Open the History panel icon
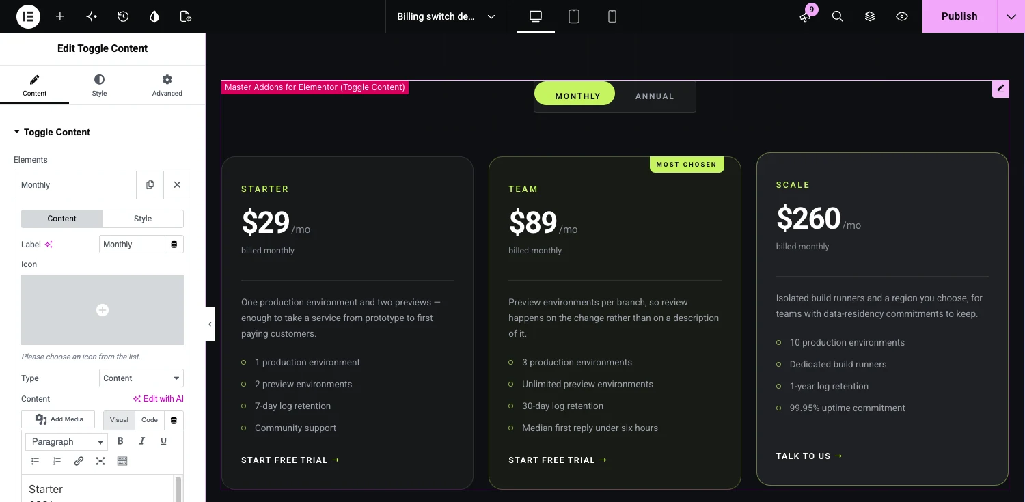1025x502 pixels. coord(123,16)
